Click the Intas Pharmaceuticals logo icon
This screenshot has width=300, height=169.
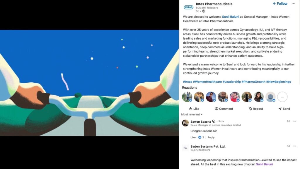click(x=188, y=7)
